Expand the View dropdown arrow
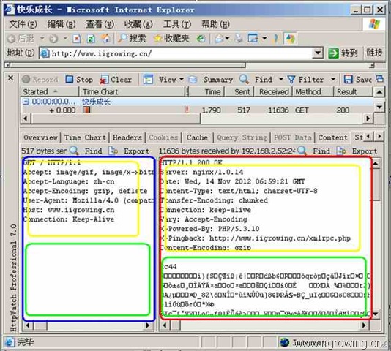Viewport: 391px width, 351px height. 182,80
